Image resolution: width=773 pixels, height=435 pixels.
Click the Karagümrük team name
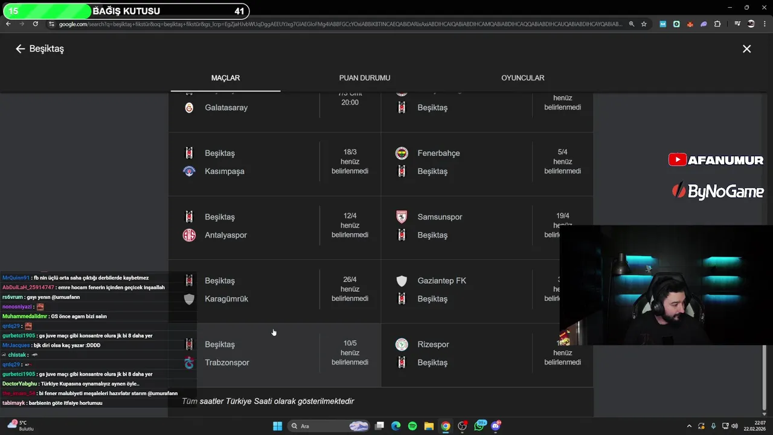[226, 299]
